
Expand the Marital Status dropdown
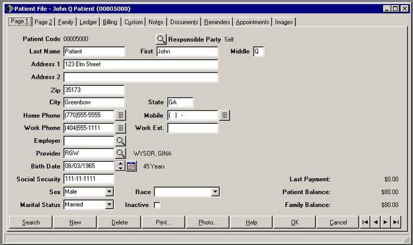click(x=109, y=204)
